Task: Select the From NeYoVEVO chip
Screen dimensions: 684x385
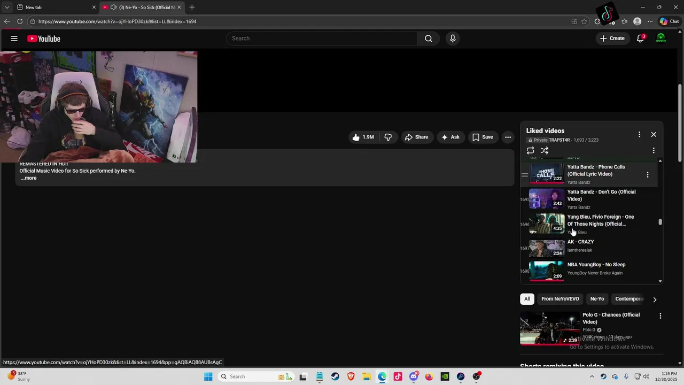Action: click(x=560, y=299)
